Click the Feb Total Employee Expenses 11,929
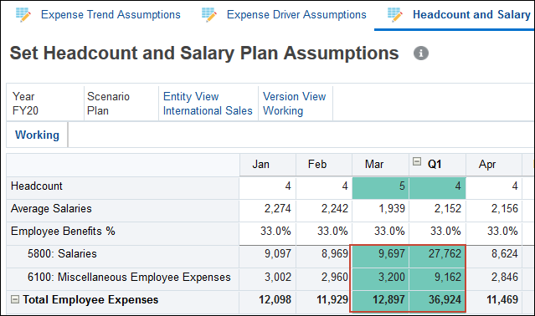The width and height of the screenshot is (535, 316). (324, 301)
